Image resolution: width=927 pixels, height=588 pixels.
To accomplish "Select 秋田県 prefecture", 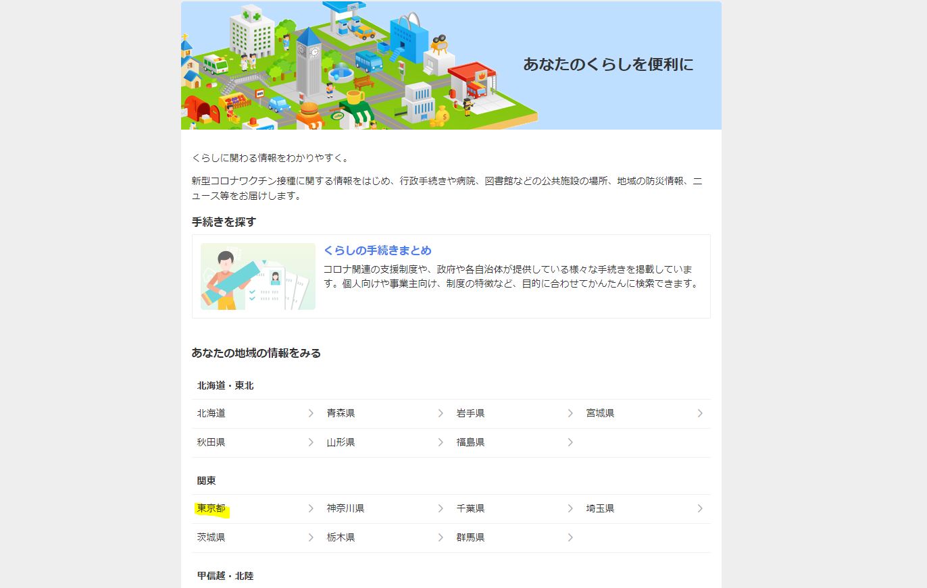I will pos(211,442).
